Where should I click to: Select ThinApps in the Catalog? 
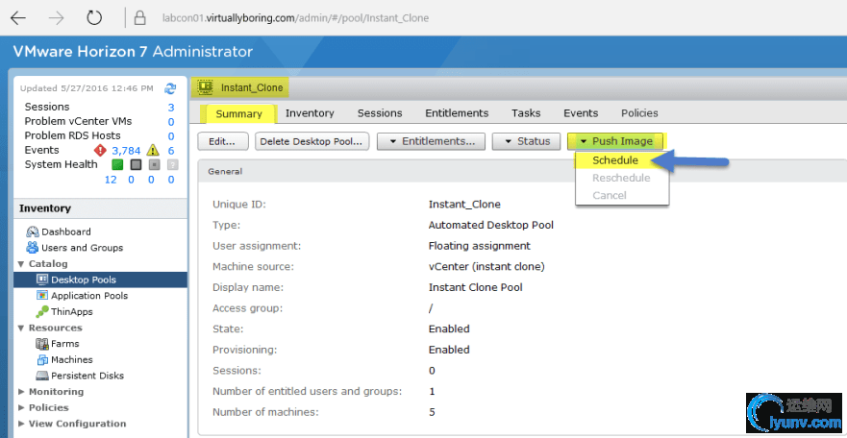coord(72,312)
